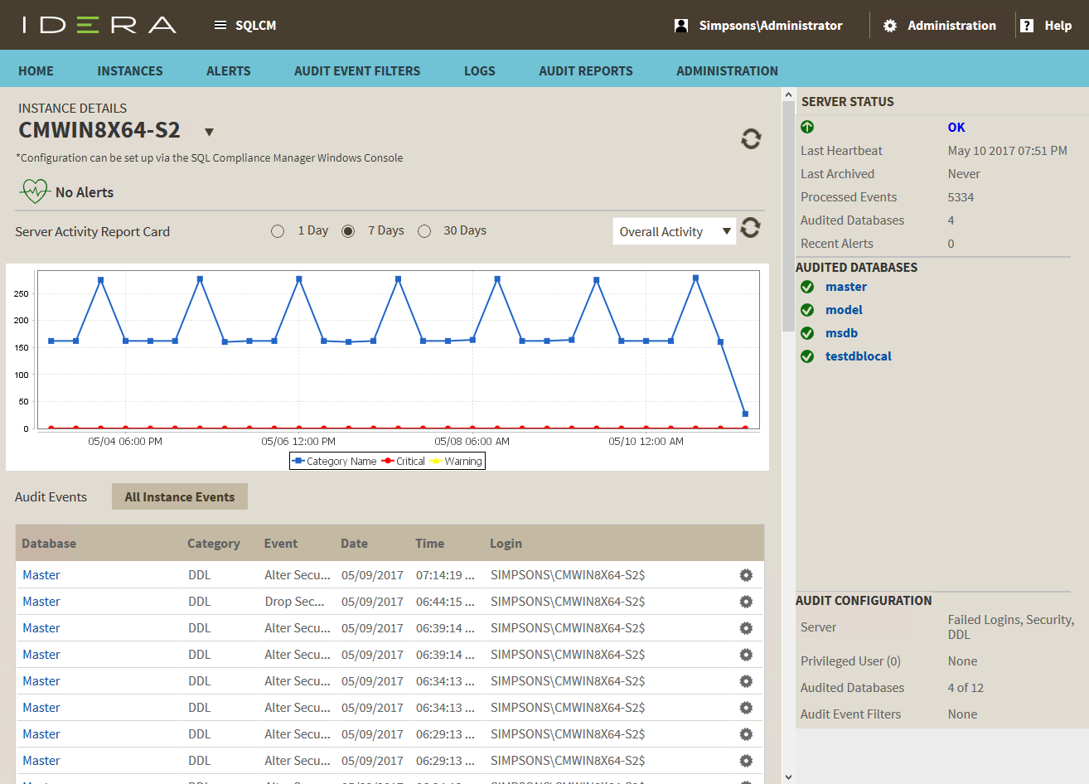Click the Simpsons\Administrator user icon

click(x=681, y=26)
